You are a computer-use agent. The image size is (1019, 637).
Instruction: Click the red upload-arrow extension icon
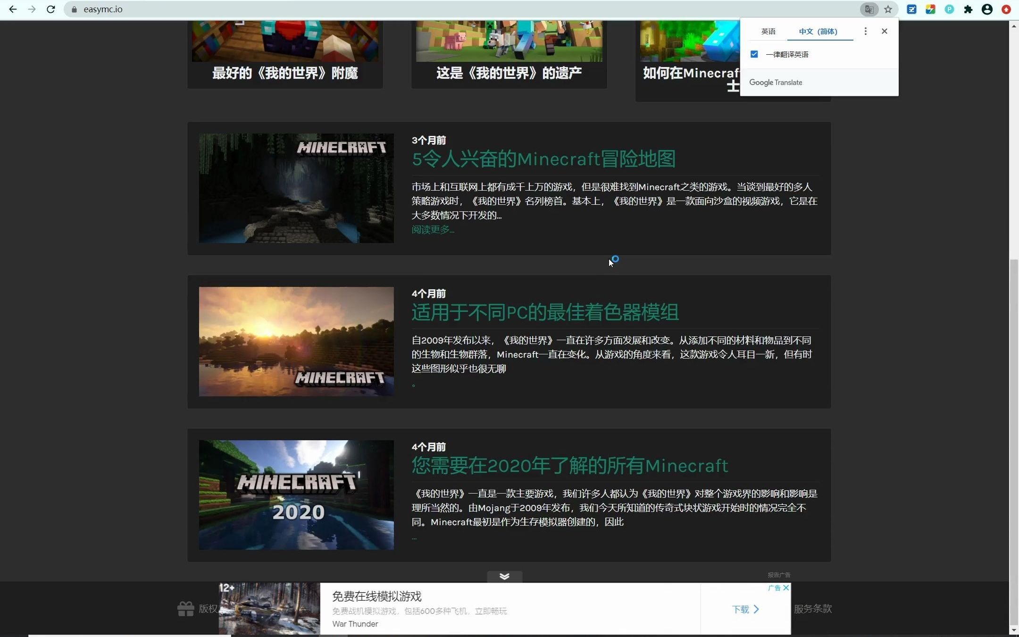(x=1006, y=9)
